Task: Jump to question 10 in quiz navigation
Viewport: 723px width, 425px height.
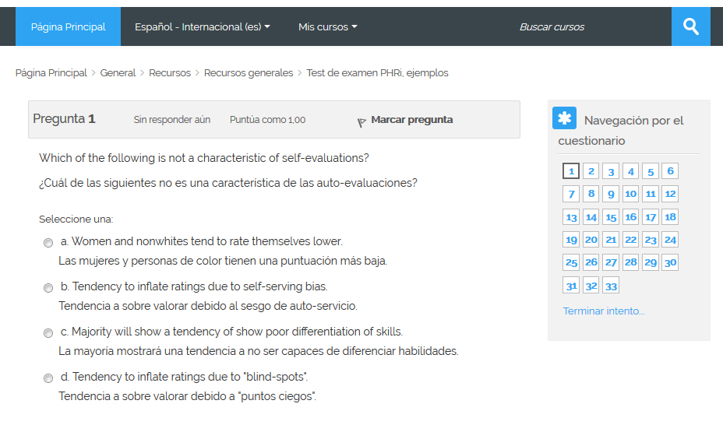Action: click(x=631, y=194)
